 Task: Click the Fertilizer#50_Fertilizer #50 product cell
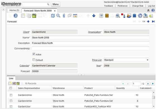pos(98,106)
